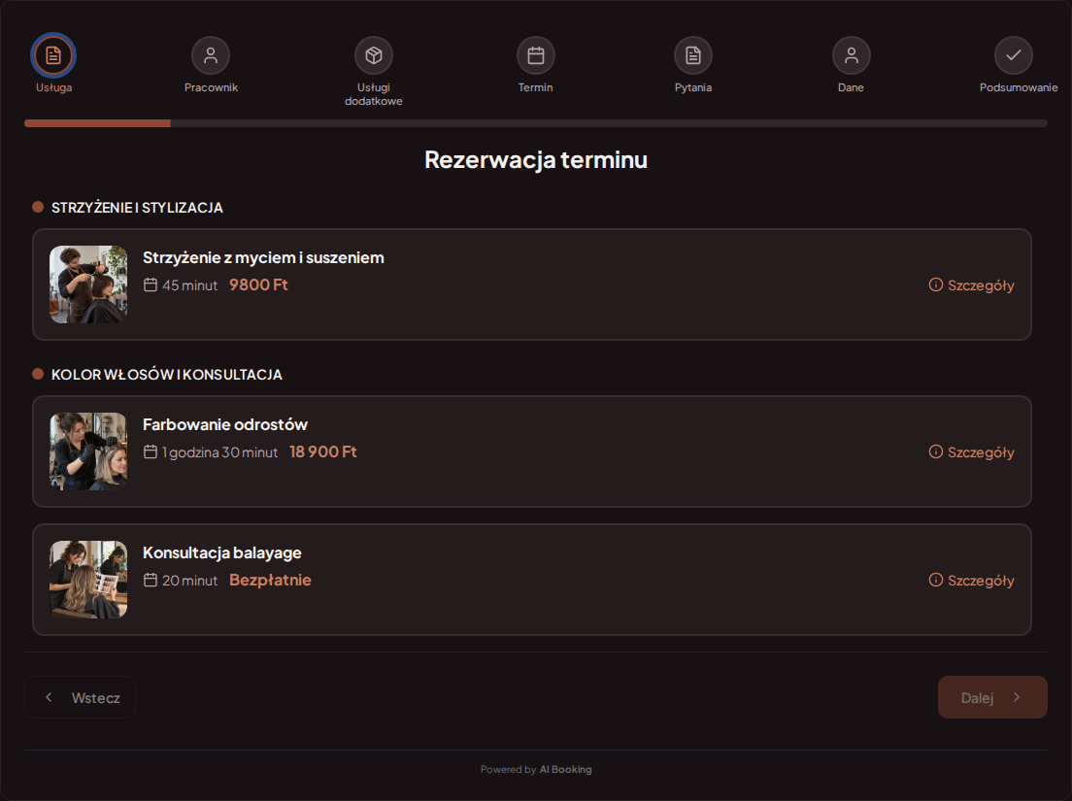The height and width of the screenshot is (801, 1072).
Task: Click calendar icon next to 20 minut
Action: [x=151, y=580]
